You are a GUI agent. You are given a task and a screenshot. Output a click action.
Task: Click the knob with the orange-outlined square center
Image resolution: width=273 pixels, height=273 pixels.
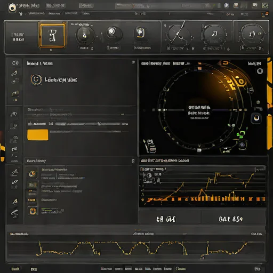(141, 33)
